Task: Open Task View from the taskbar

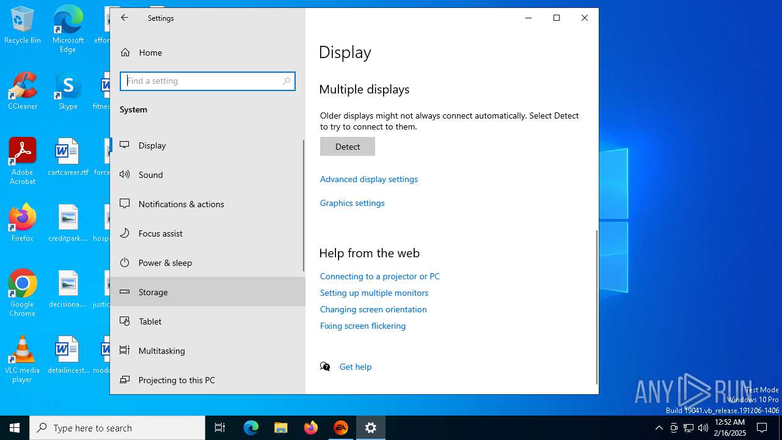Action: point(220,428)
